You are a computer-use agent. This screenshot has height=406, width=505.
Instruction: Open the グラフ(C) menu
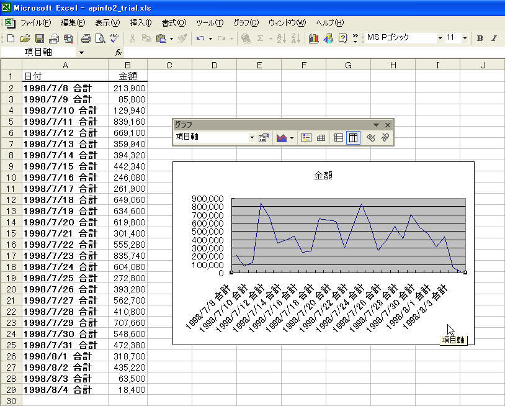[246, 23]
